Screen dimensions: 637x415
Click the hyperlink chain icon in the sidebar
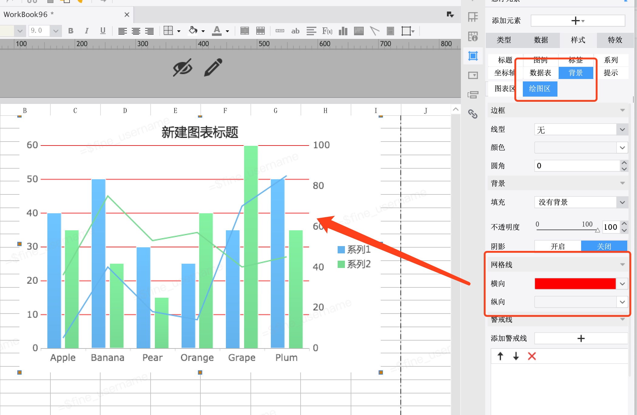[x=473, y=114]
